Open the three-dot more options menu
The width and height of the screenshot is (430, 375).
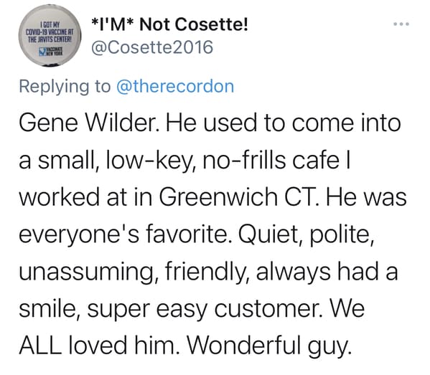point(401,24)
